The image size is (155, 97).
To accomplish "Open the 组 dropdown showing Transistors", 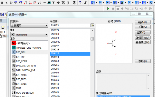I will coord(29,35).
